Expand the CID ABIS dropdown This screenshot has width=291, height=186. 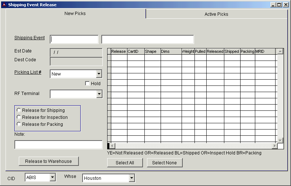point(52,178)
